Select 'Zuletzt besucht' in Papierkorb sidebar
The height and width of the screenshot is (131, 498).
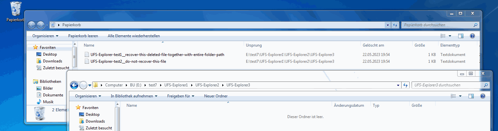52,68
